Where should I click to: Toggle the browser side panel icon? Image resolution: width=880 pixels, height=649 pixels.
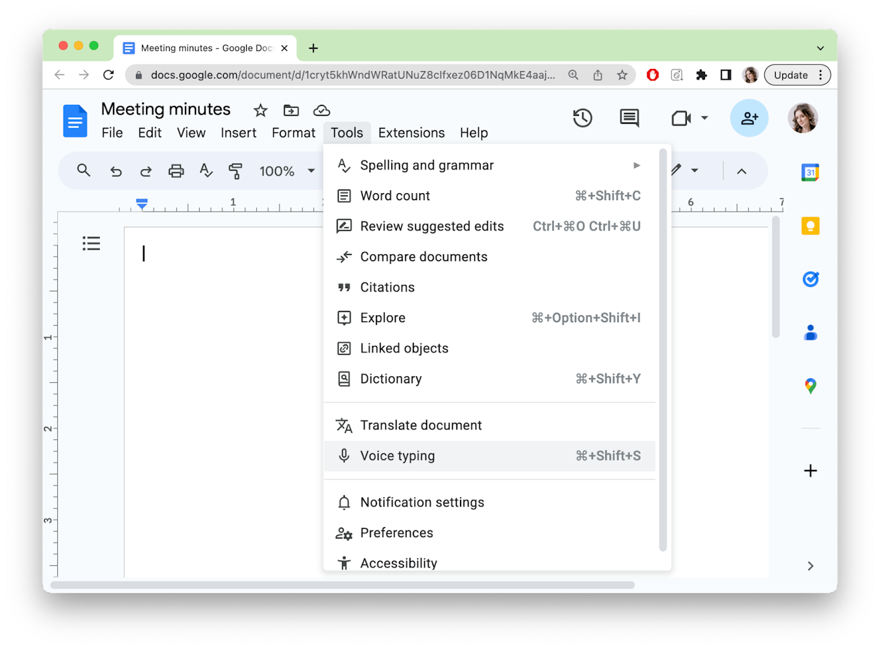(x=726, y=75)
